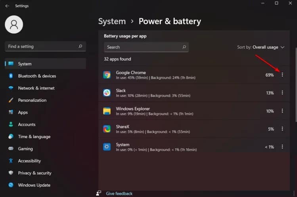Click the Windows Explorer folder icon

(107, 111)
